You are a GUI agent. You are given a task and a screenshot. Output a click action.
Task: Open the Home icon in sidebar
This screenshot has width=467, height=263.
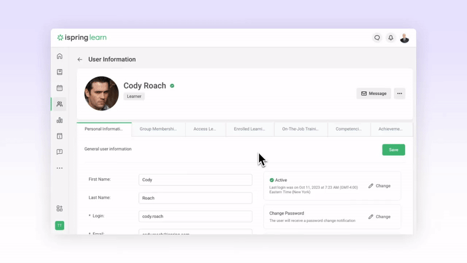tap(60, 56)
